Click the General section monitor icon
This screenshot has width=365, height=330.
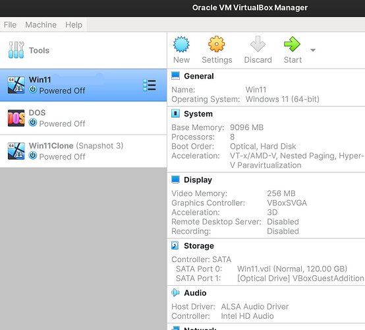click(175, 75)
